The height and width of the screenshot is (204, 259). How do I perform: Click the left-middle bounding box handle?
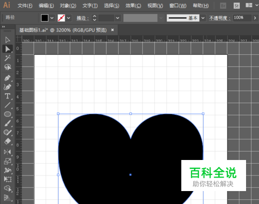(58, 175)
